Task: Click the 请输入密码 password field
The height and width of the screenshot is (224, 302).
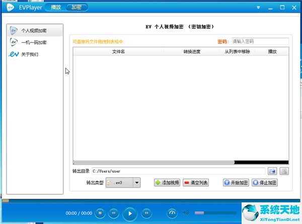Action: point(260,41)
